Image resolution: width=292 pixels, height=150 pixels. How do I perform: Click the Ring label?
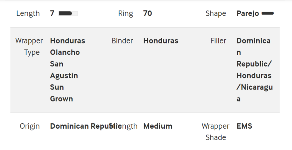(126, 13)
